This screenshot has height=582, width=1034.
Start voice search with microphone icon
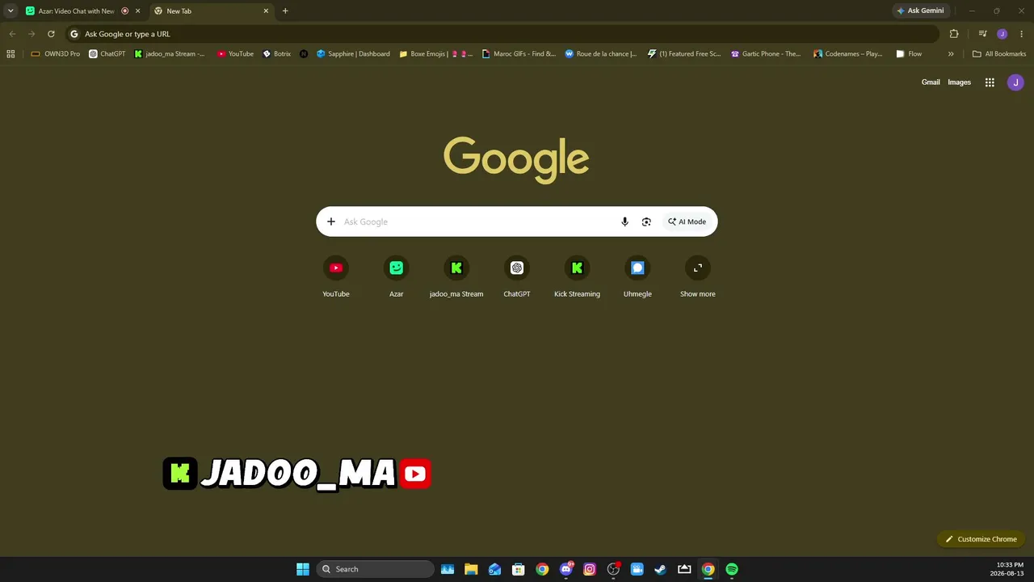pyautogui.click(x=624, y=221)
